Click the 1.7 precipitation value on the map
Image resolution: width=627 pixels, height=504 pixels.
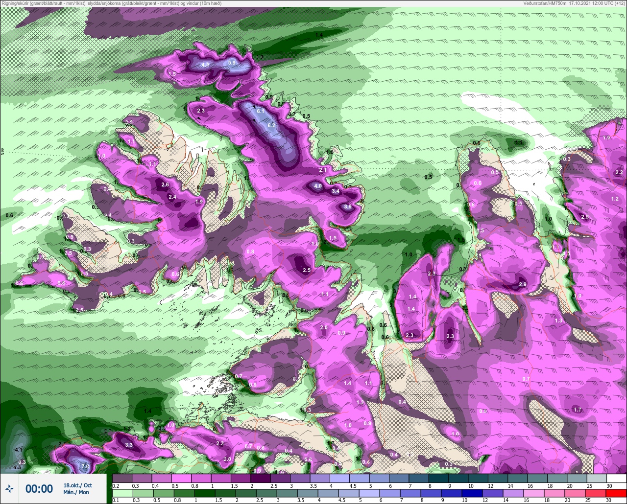[578, 410]
